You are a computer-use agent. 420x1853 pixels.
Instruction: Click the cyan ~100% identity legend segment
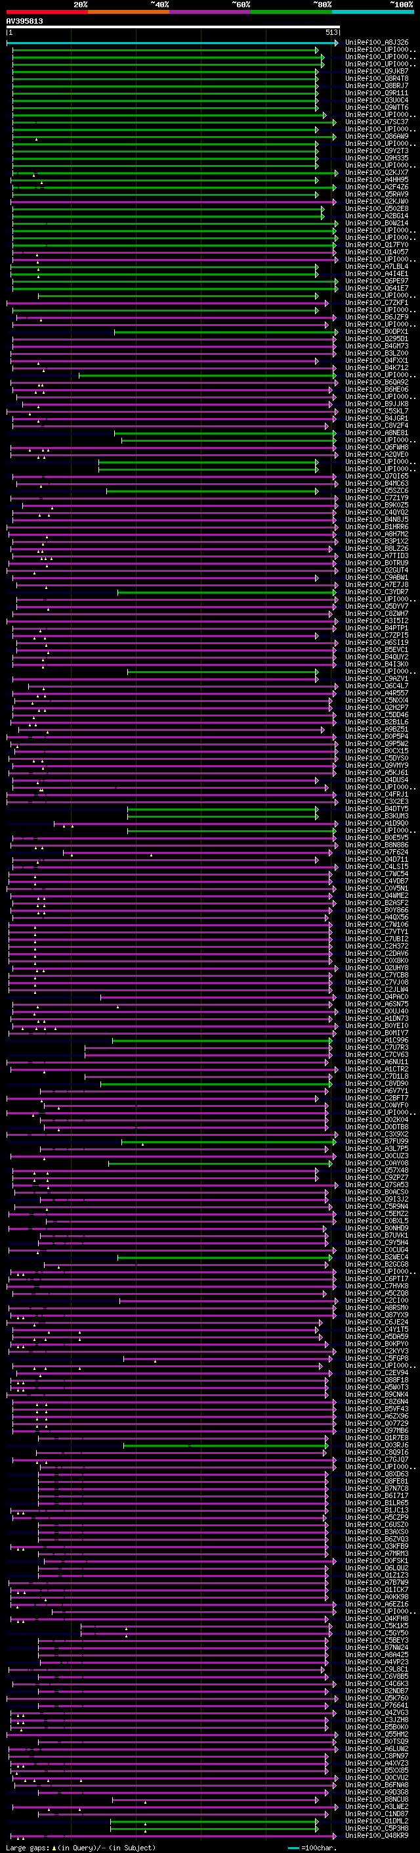[373, 12]
